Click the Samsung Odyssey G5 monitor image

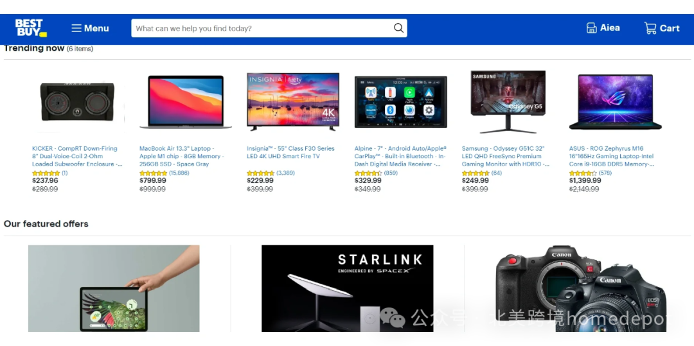click(x=508, y=102)
